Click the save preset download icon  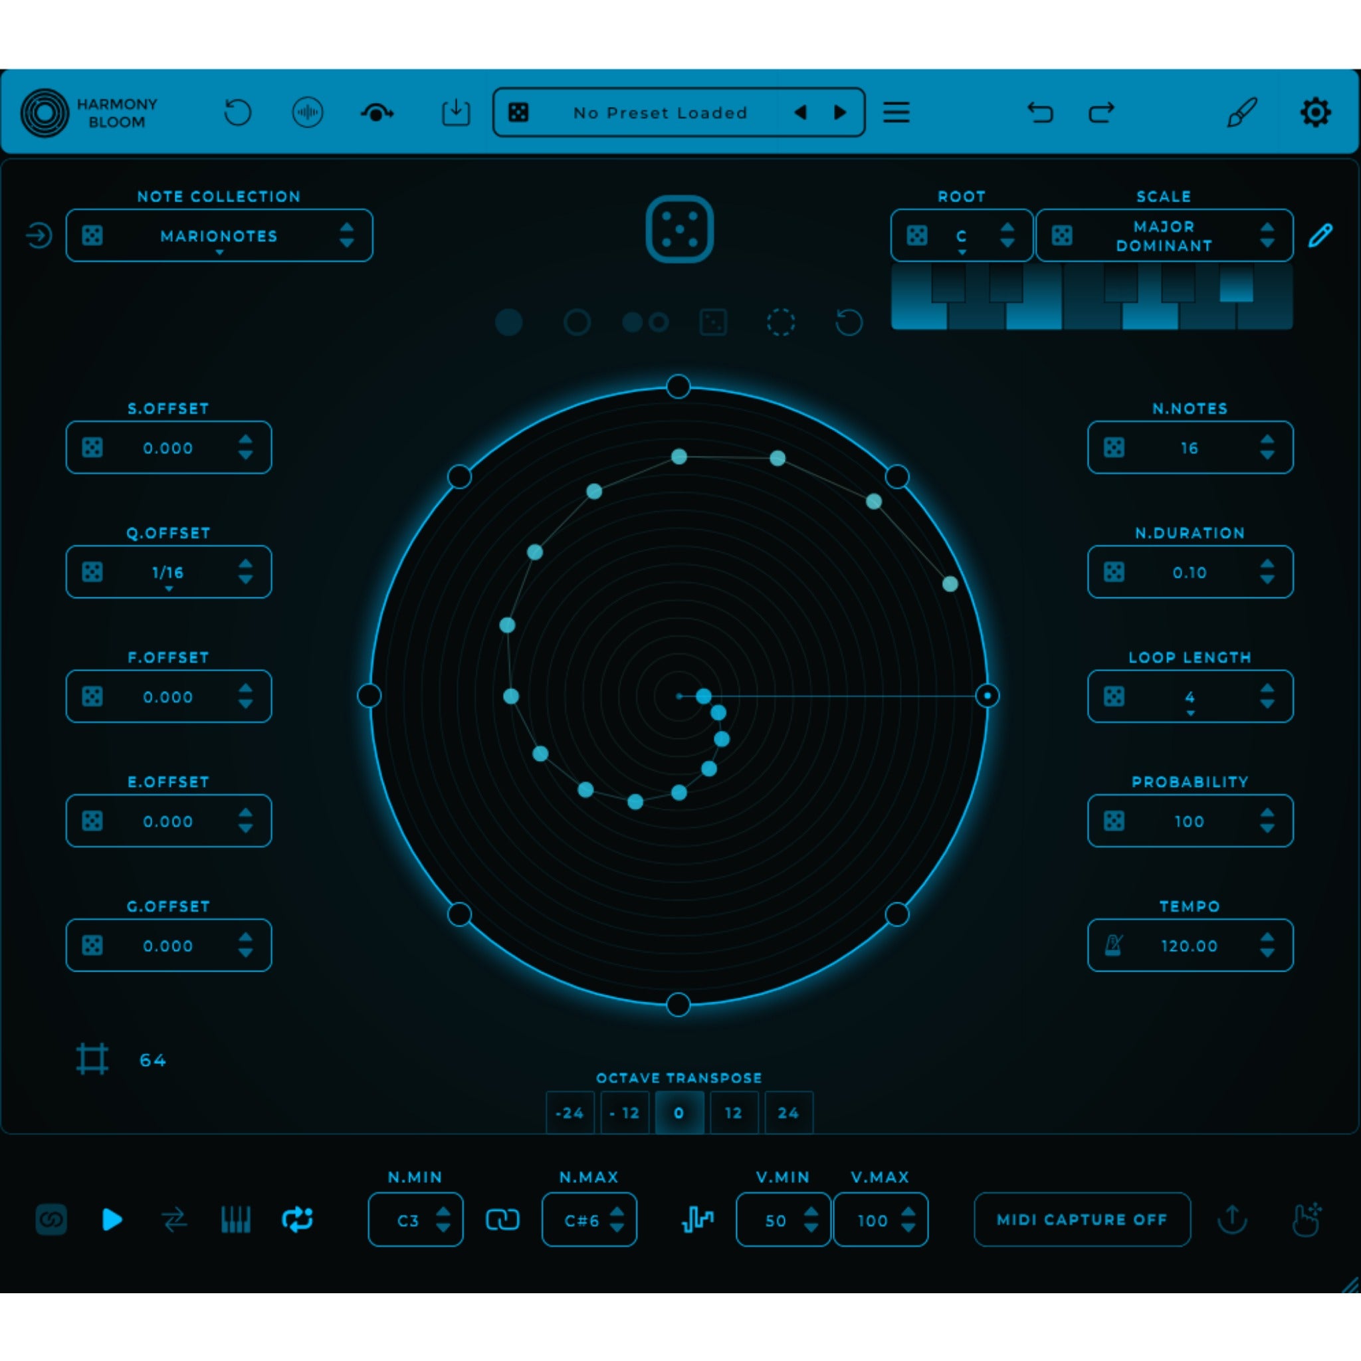pos(456,113)
